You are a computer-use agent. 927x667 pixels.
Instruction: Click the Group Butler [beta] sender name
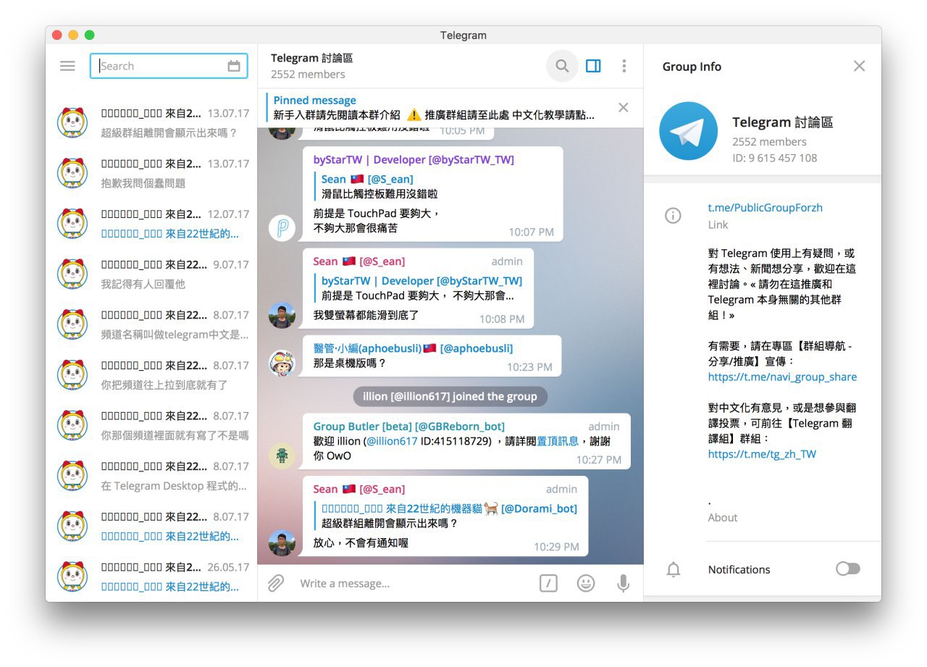408,426
